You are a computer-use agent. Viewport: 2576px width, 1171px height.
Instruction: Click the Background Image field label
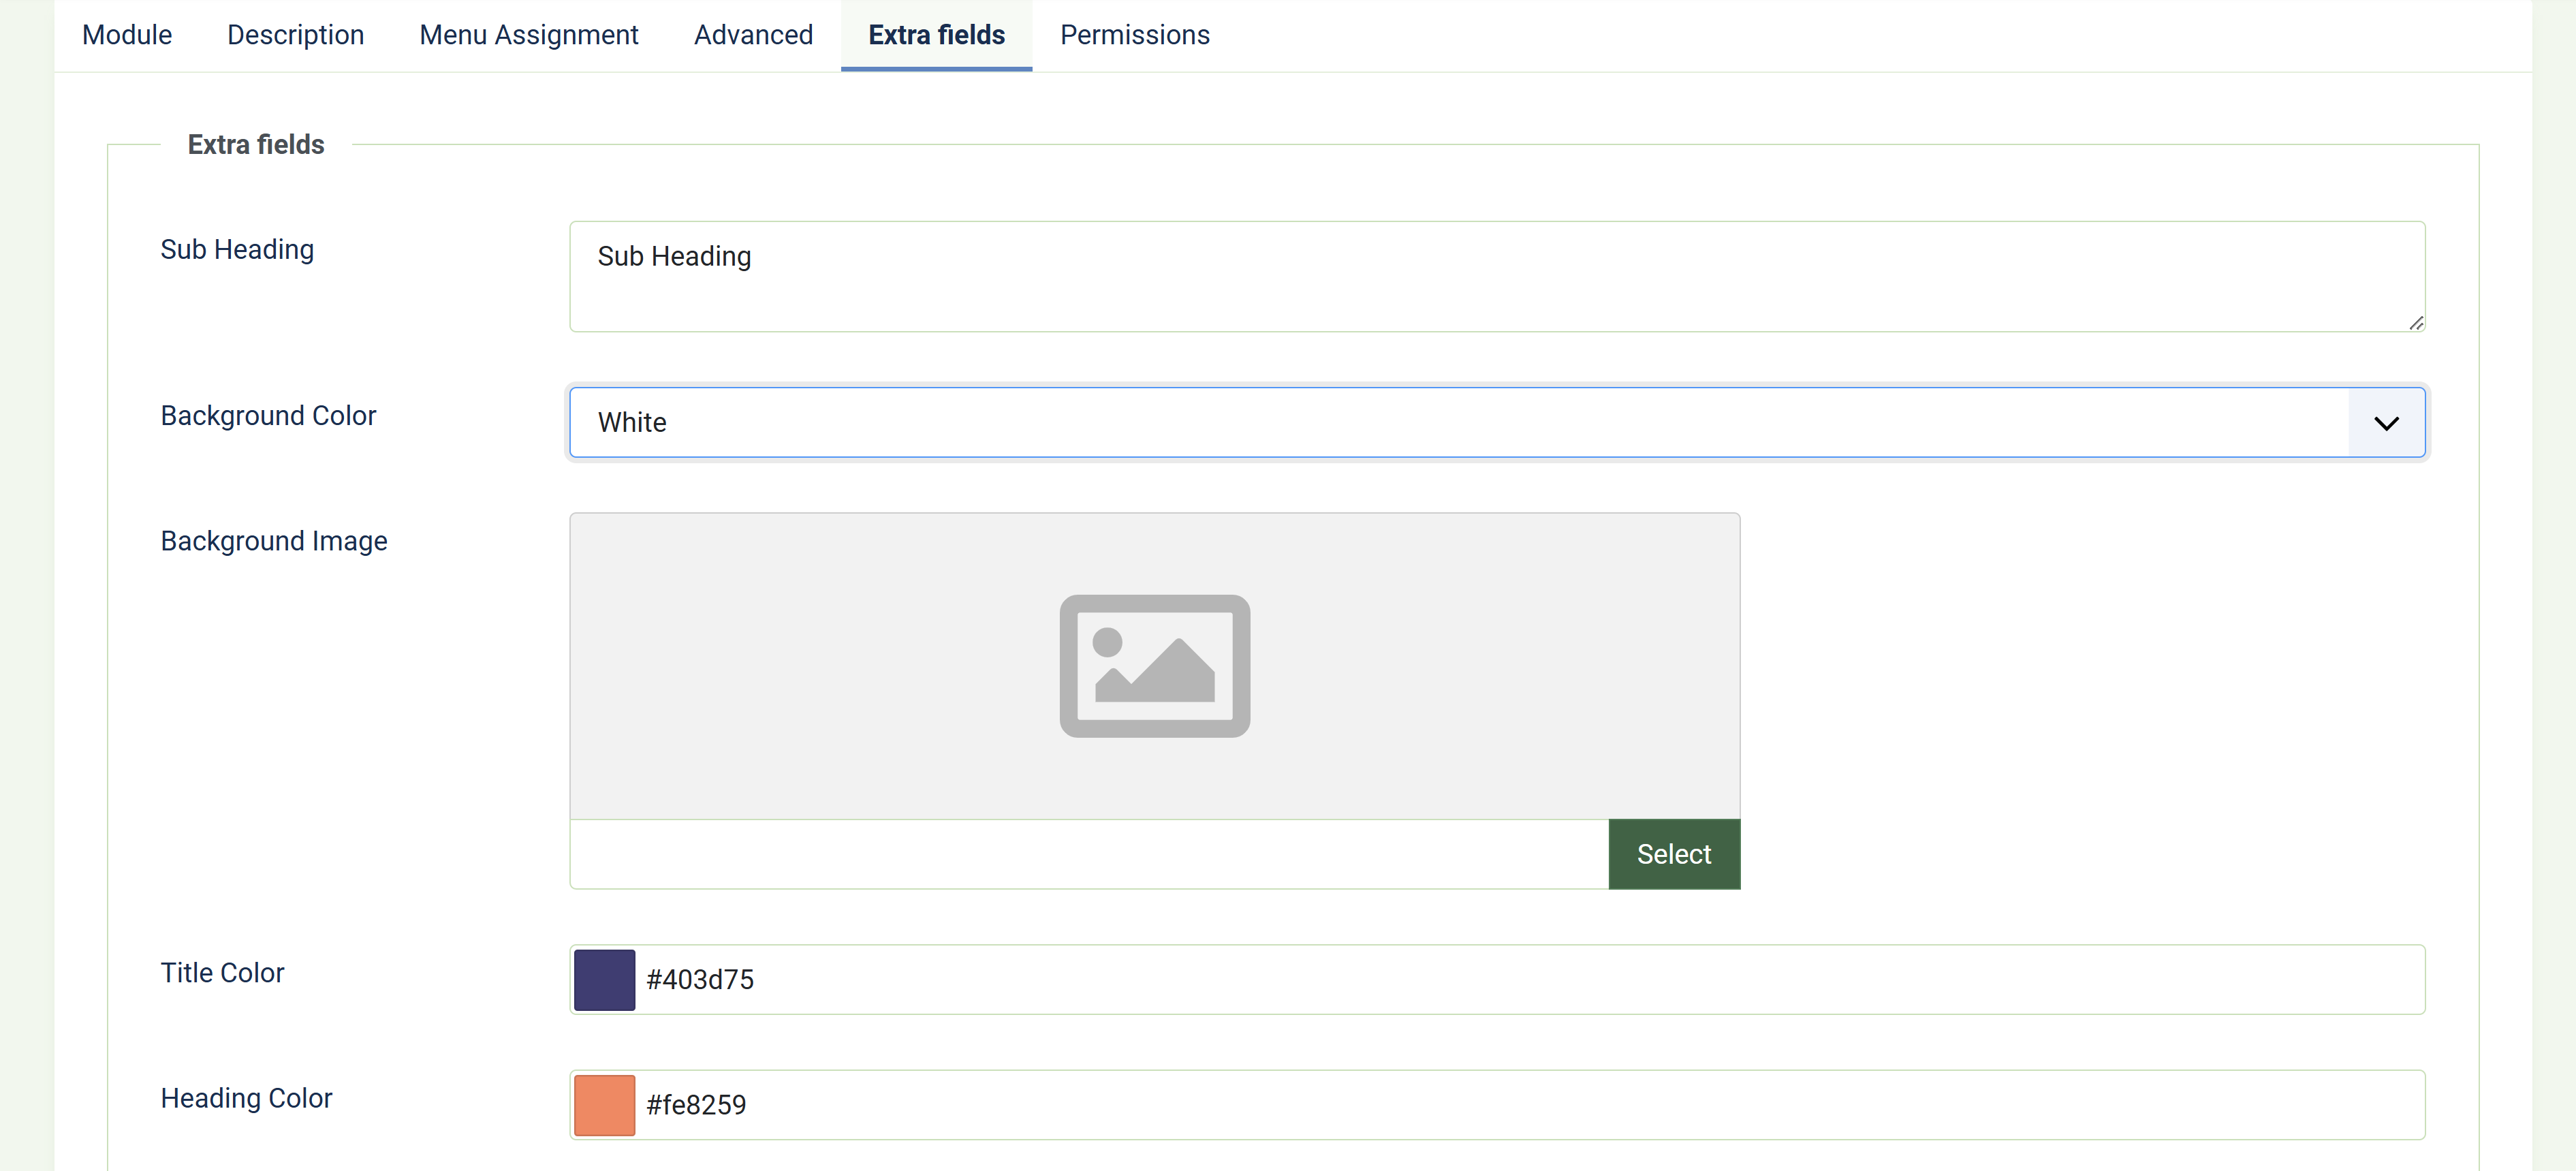274,541
